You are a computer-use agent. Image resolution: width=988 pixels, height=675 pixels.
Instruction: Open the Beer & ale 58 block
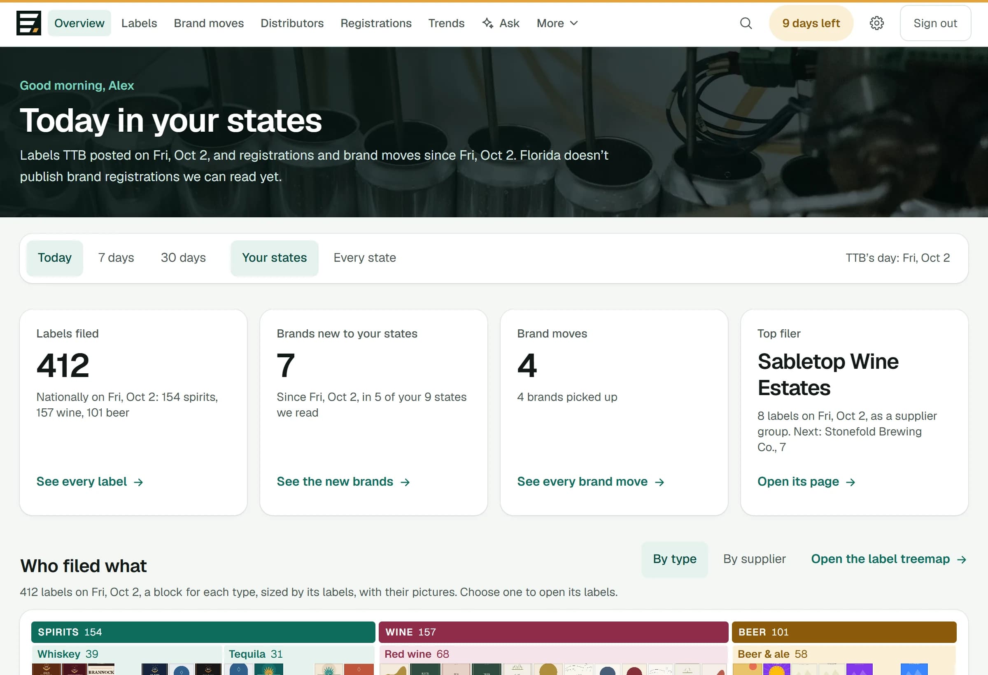tap(844, 660)
